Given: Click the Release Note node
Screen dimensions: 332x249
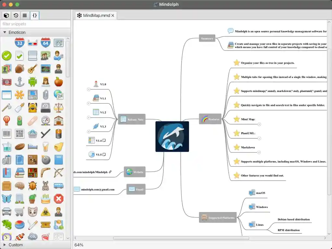Looking at the screenshot, I should [x=132, y=119].
